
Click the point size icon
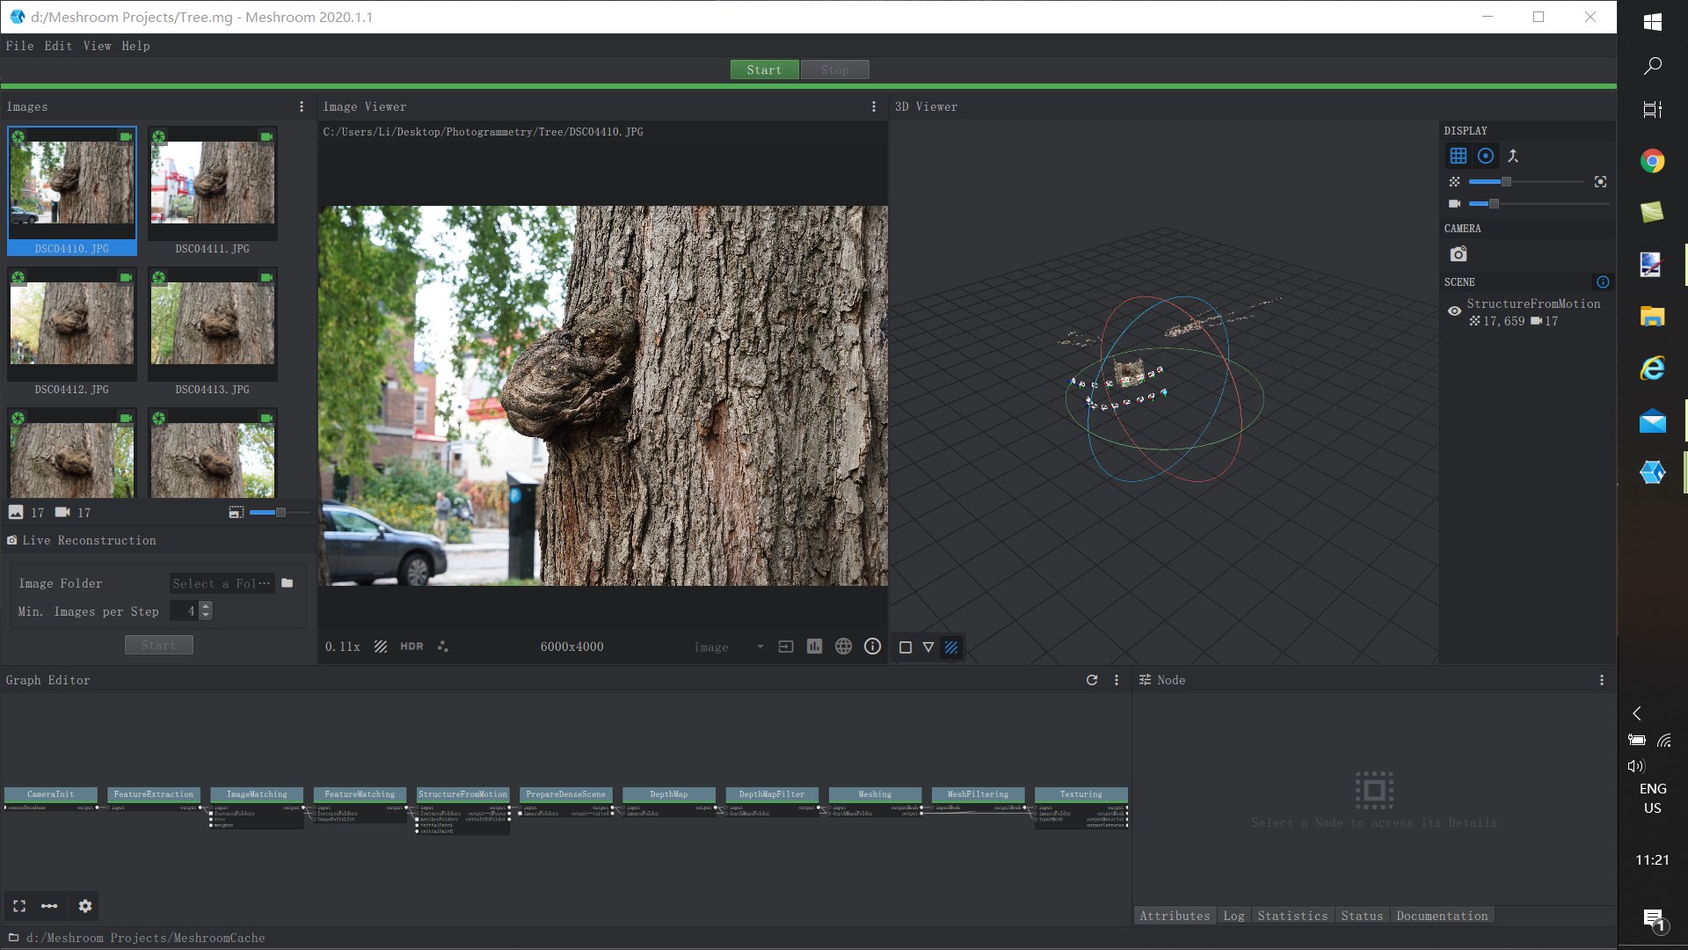[1454, 182]
